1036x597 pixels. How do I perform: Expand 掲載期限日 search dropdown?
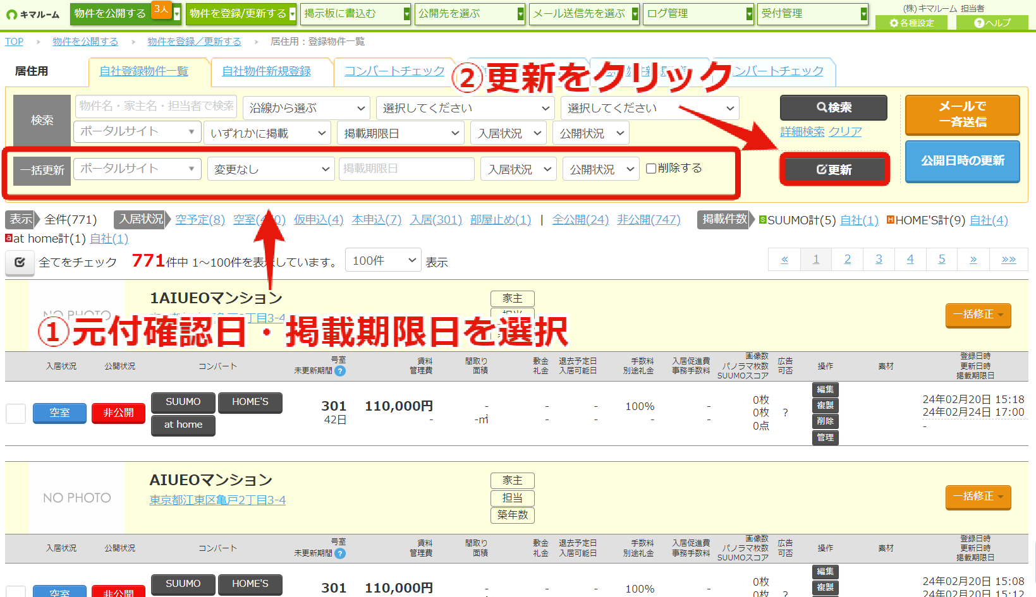point(401,133)
